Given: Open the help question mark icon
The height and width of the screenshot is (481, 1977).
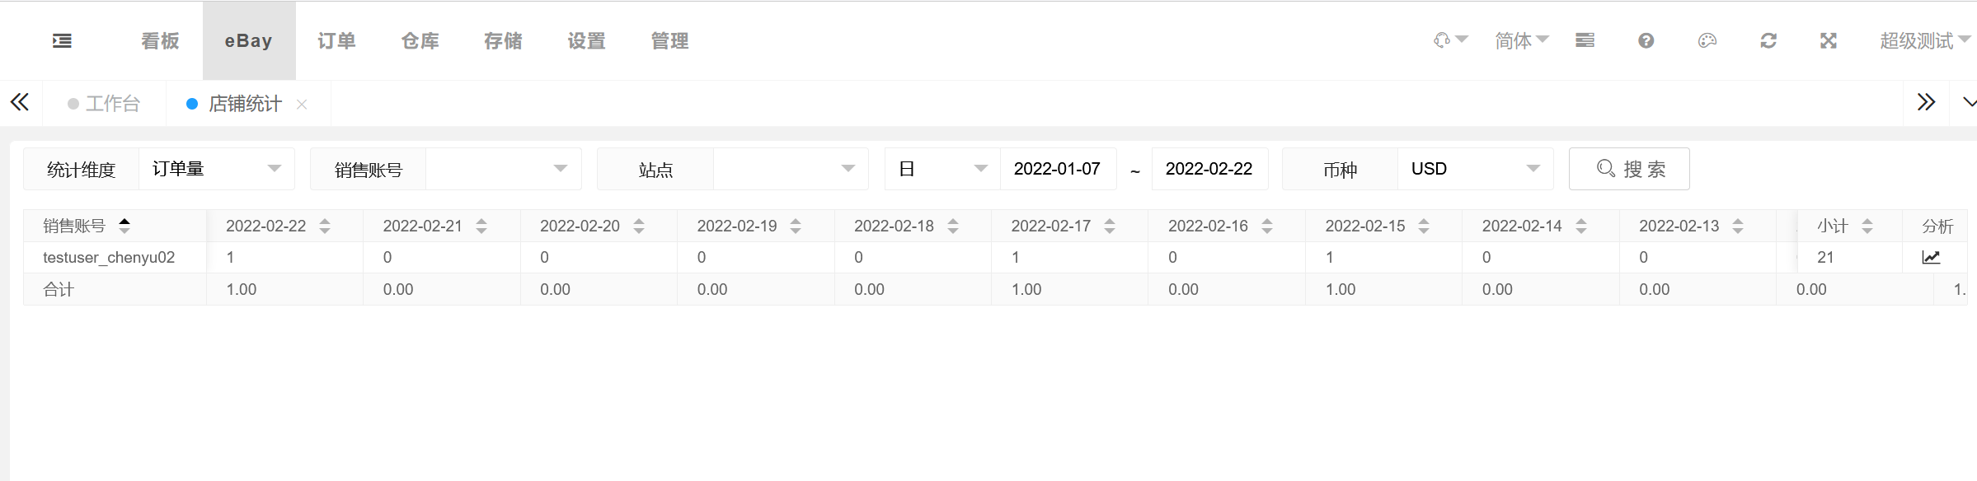Looking at the screenshot, I should point(1646,40).
